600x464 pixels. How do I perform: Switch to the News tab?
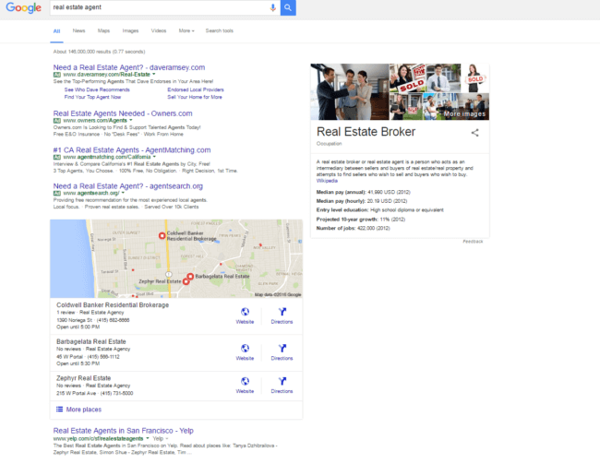tap(78, 30)
